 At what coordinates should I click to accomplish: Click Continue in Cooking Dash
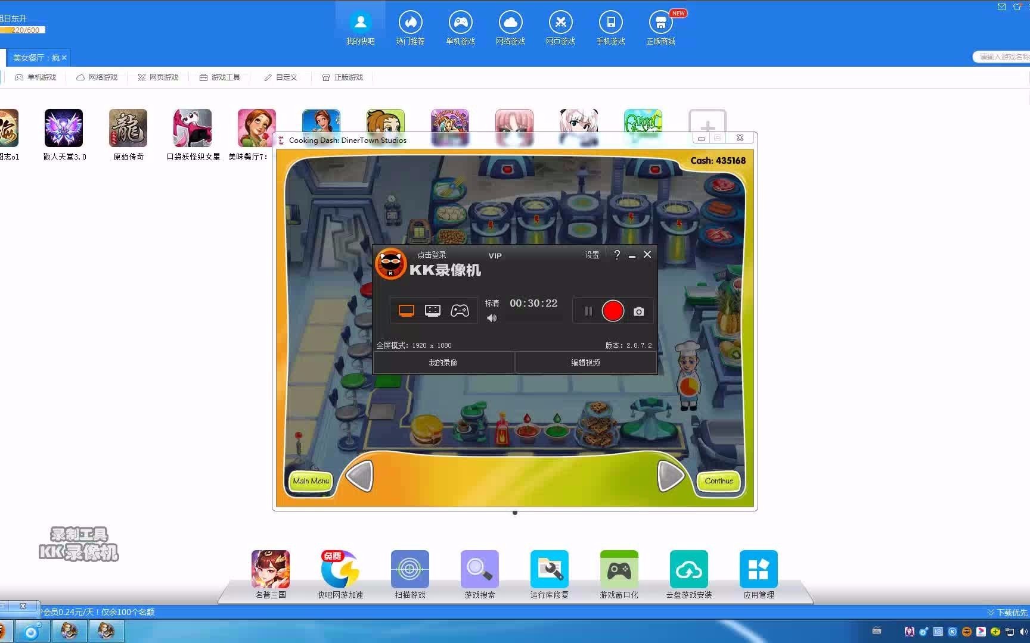(719, 481)
